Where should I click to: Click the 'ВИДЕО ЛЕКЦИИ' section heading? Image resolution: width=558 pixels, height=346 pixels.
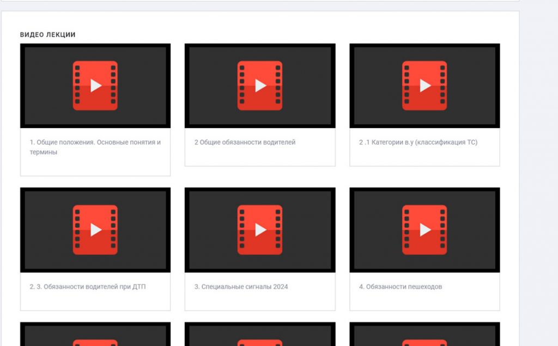coord(47,35)
